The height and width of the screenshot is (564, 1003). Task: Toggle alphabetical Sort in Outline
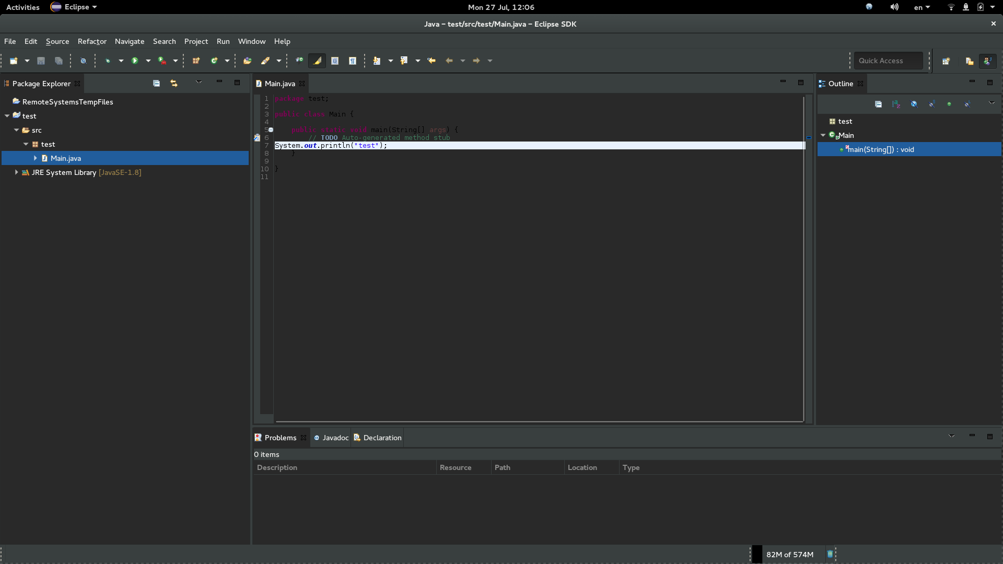click(x=896, y=104)
